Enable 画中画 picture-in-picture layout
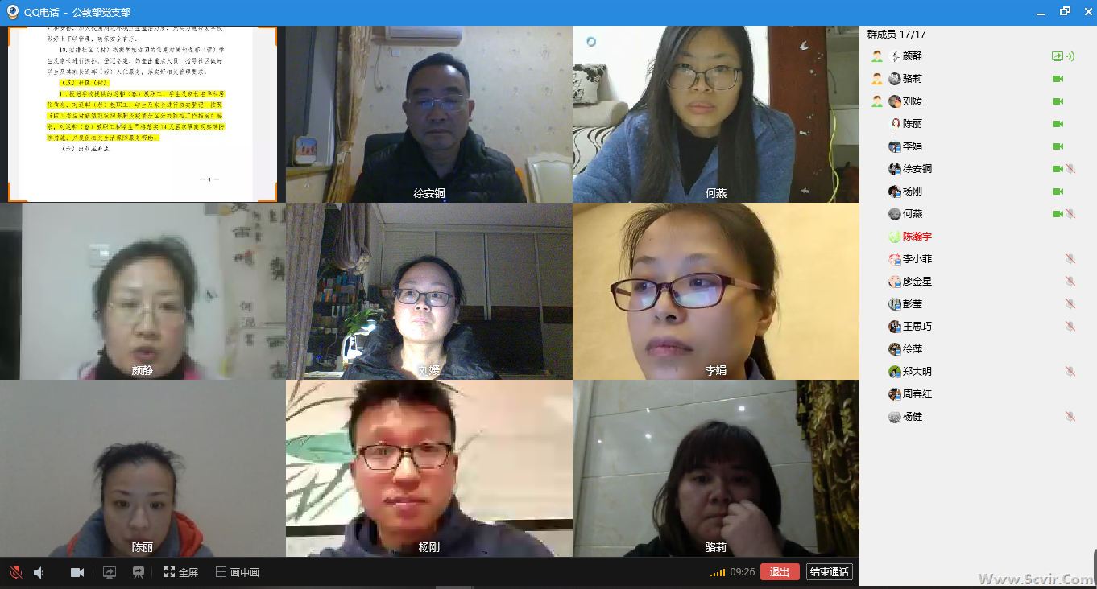The image size is (1097, 589). [x=238, y=572]
